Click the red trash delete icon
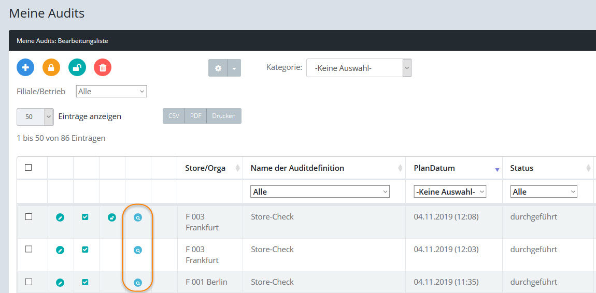The height and width of the screenshot is (293, 596). [103, 68]
